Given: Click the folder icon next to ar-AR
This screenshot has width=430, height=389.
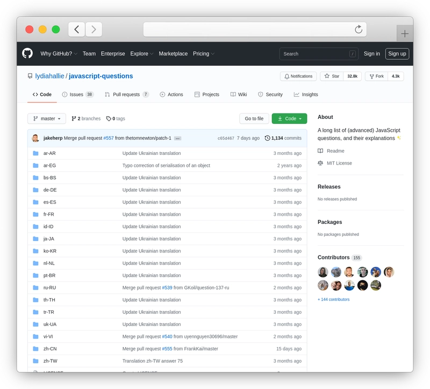Looking at the screenshot, I should (35, 153).
